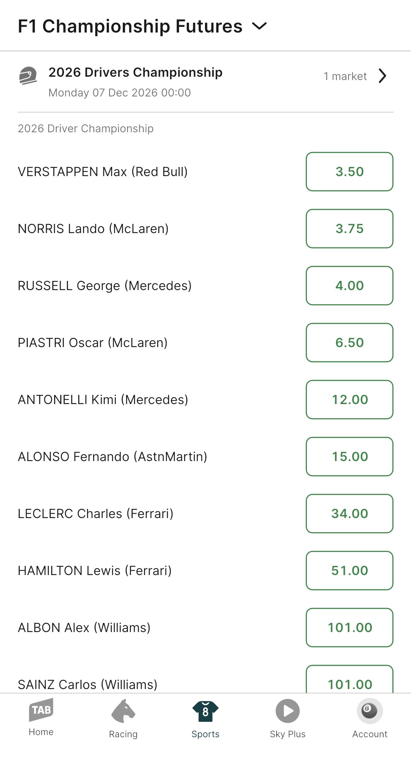Open markets with the right chevron
This screenshot has height=780, width=411.
(382, 76)
